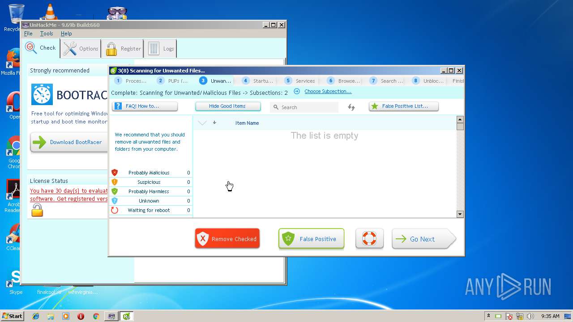Switch to UnHackMe taskbar button
Image resolution: width=573 pixels, height=322 pixels.
(x=111, y=316)
